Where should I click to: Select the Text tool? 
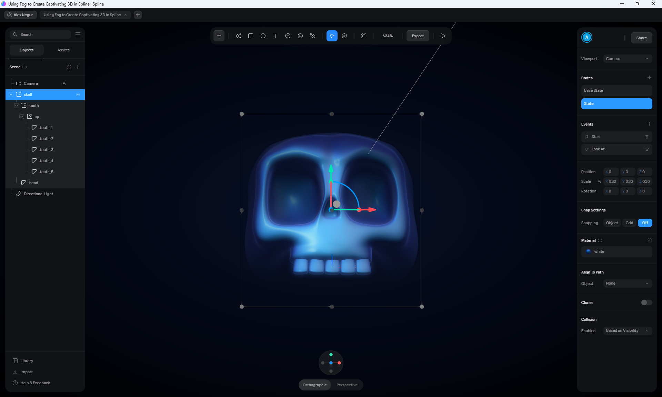pyautogui.click(x=275, y=36)
